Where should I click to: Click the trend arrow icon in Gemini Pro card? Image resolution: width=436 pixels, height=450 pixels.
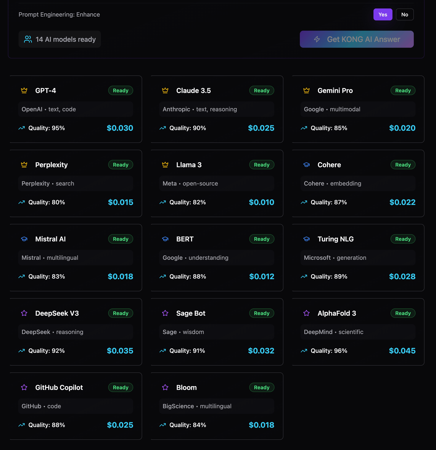point(304,128)
